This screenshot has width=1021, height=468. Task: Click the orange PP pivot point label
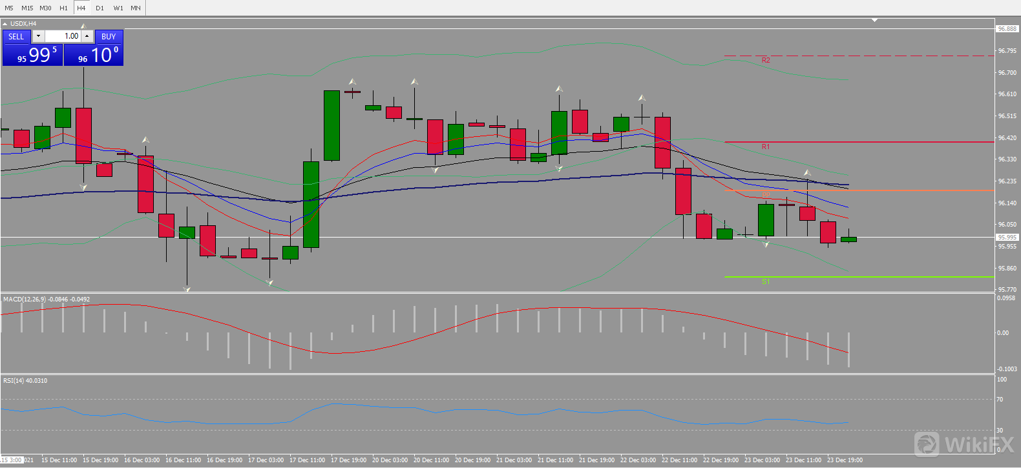(x=766, y=194)
